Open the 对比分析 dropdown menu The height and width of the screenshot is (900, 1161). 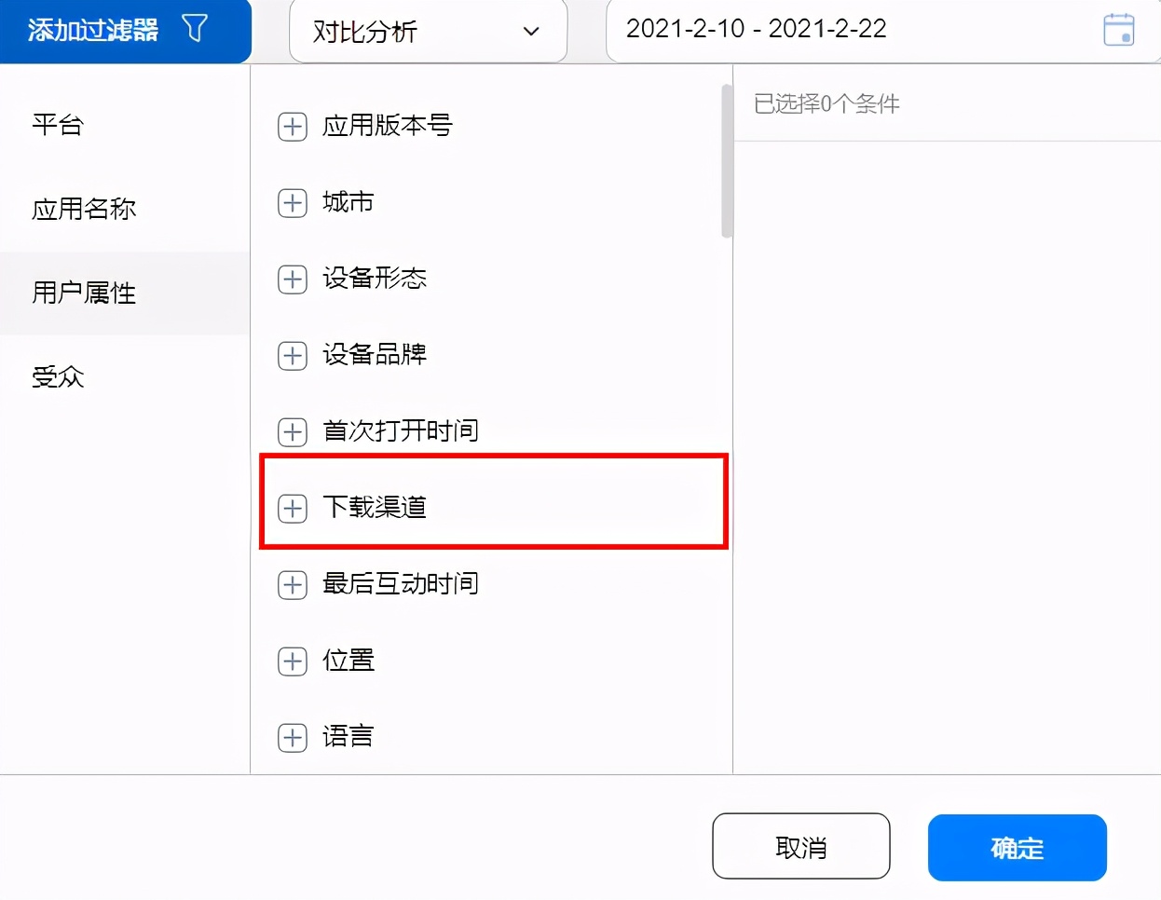429,31
